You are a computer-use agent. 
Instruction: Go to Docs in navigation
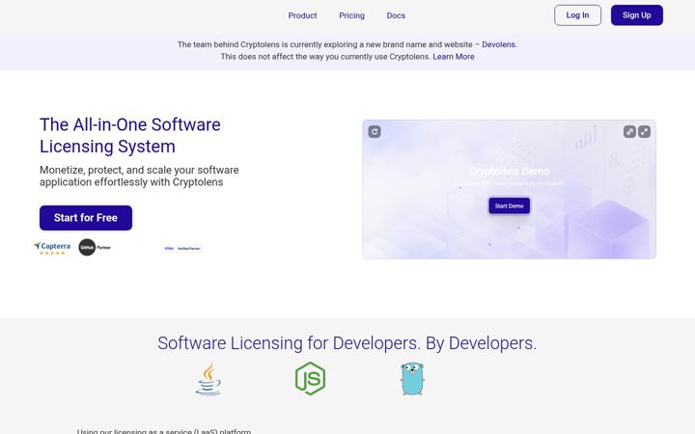click(396, 15)
